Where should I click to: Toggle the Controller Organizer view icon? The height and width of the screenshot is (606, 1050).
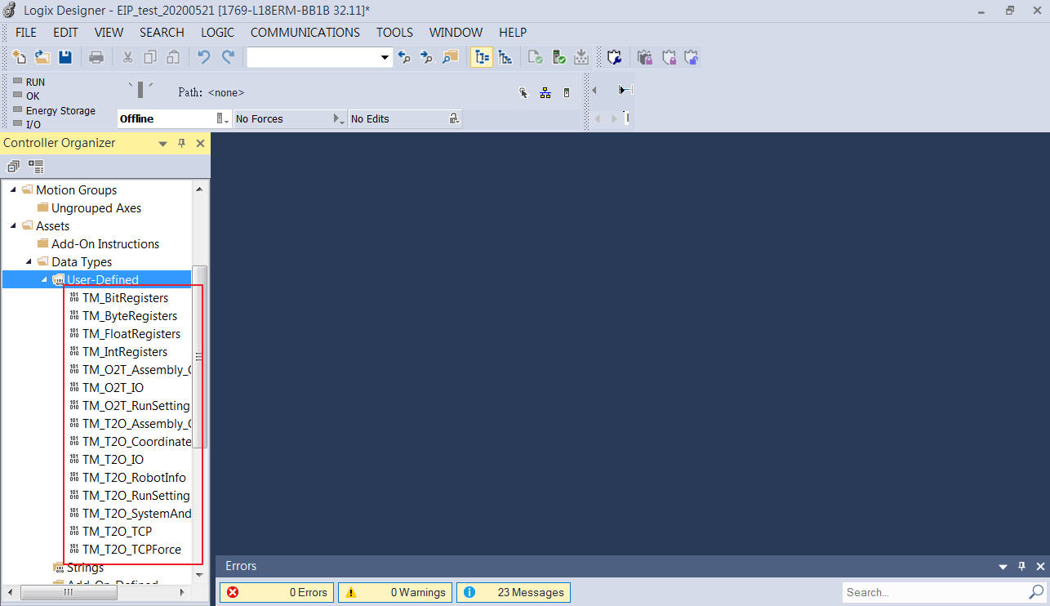tap(482, 57)
